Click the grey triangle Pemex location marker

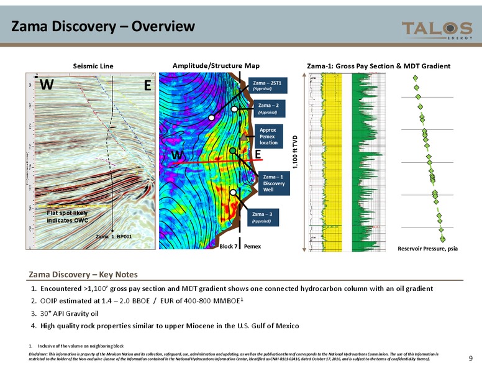click(243, 137)
